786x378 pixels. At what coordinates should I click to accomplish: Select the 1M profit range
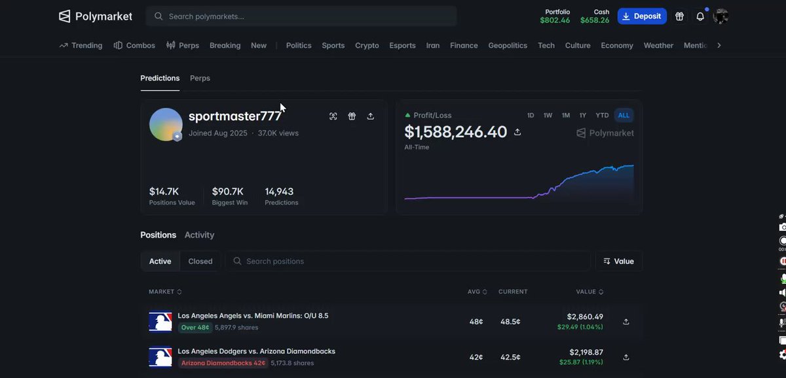click(x=566, y=116)
